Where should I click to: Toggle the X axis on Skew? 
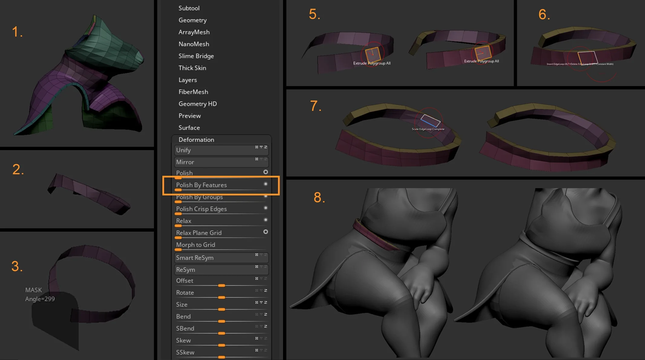[257, 338]
